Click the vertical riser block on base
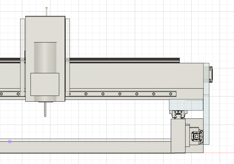Image resolution: width=234 pixels, height=164 pixels. click(178, 136)
